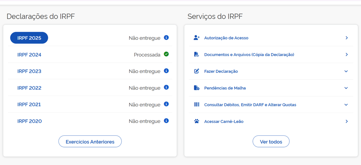Click the Declarações do IRPF heading
Screen dimensions: 361x165
point(41,17)
